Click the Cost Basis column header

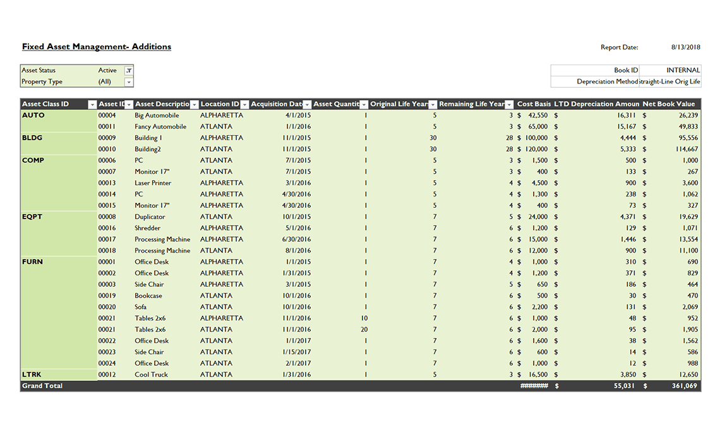coord(534,104)
